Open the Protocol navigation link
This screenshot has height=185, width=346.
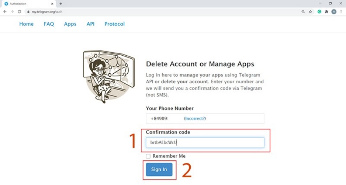115,24
